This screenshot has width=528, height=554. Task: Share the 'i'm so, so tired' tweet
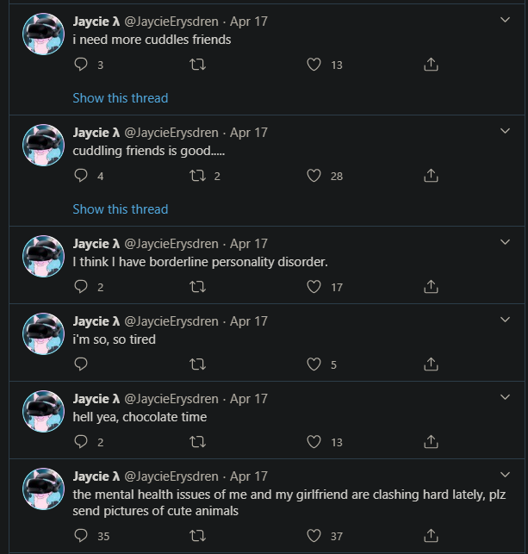point(431,364)
